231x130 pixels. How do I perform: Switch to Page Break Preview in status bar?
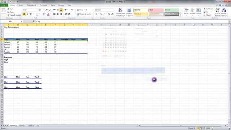pos(204,129)
